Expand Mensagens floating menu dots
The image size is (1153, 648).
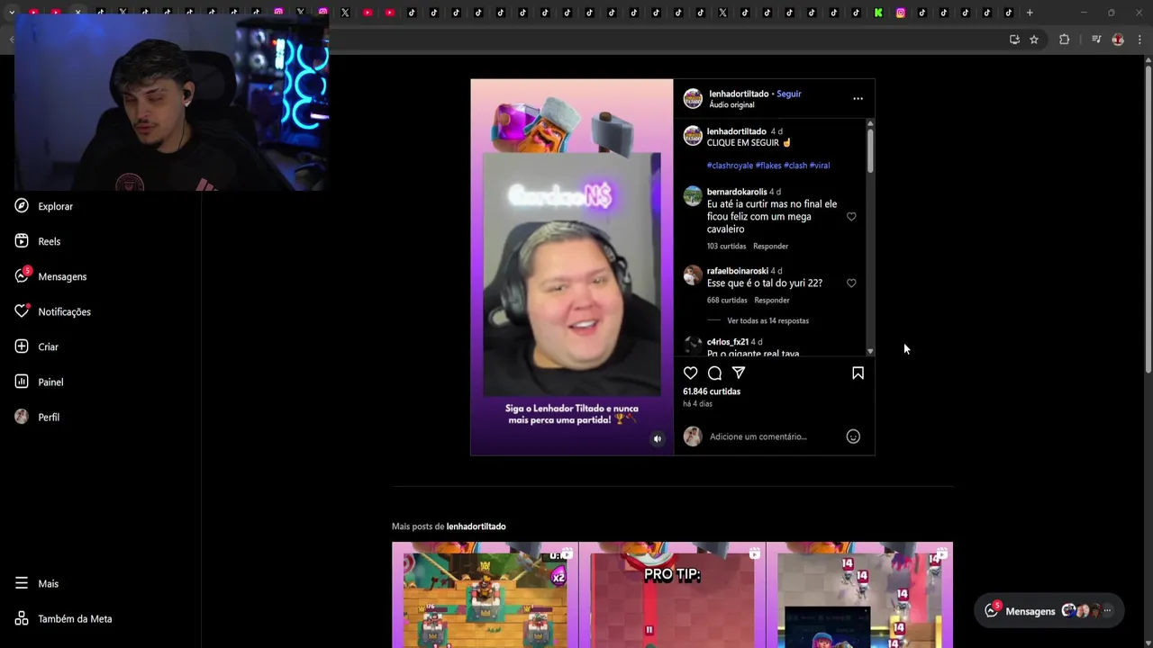[x=1107, y=611]
